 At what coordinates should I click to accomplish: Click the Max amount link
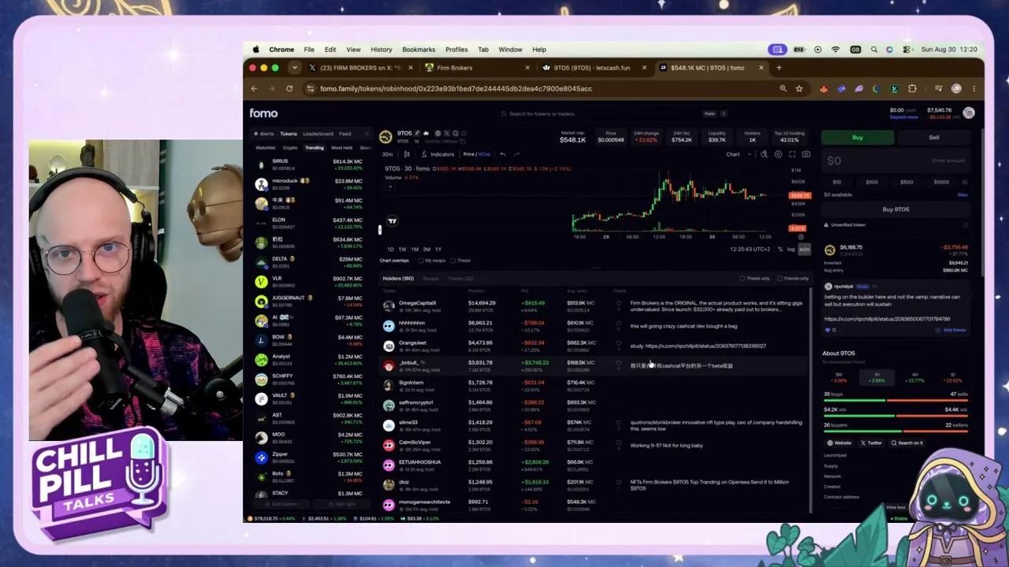[x=962, y=195]
